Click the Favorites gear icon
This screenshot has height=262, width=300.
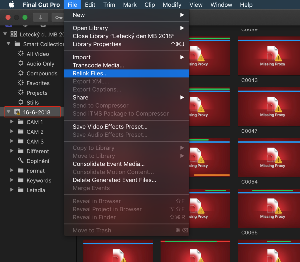point(21,83)
